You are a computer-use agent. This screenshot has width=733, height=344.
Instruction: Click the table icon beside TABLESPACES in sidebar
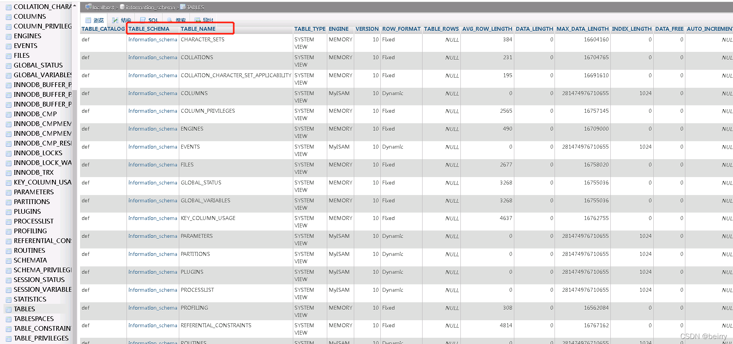tap(9, 319)
